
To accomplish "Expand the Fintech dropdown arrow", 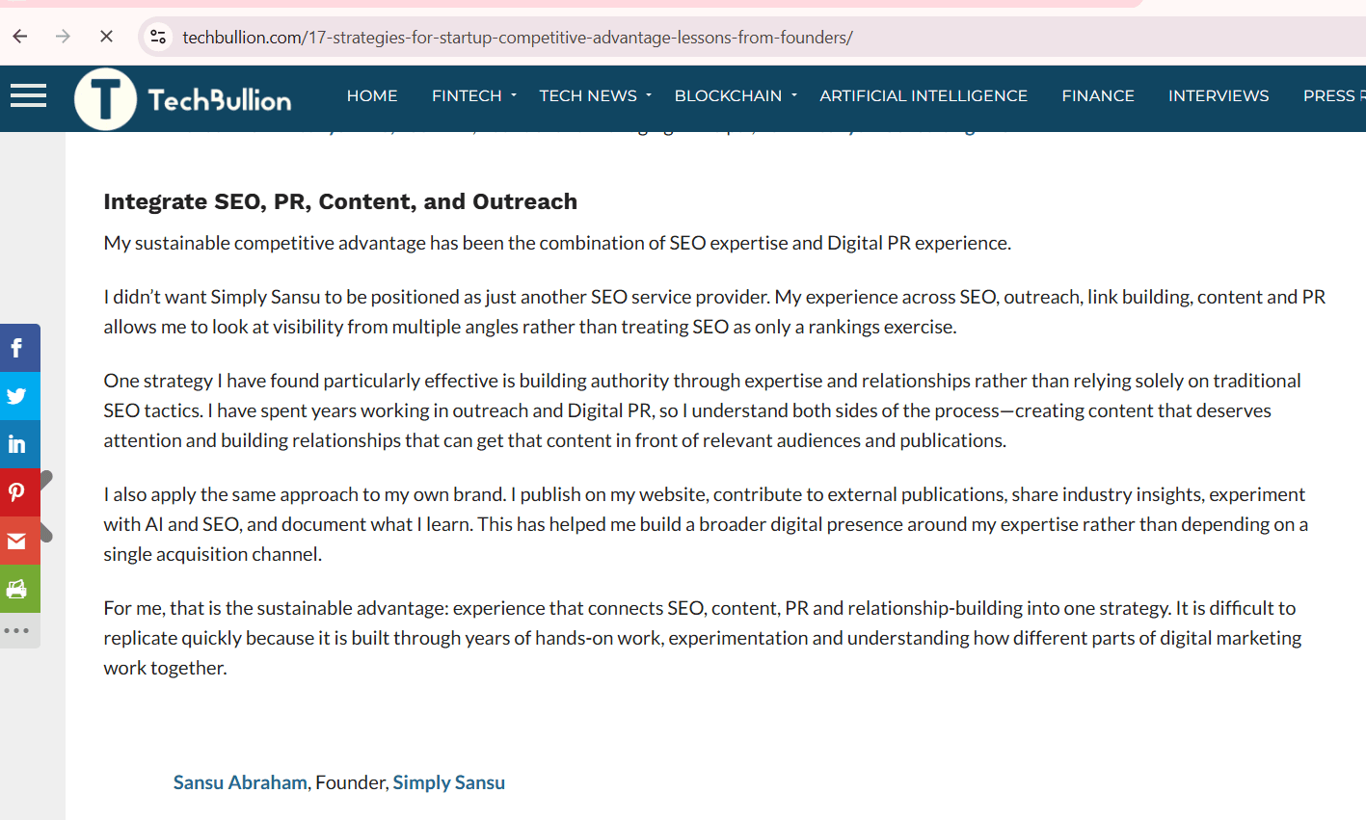I will pos(514,95).
